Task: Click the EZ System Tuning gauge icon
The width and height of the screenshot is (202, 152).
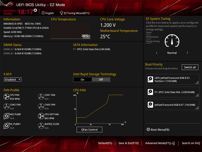Action: point(172,41)
